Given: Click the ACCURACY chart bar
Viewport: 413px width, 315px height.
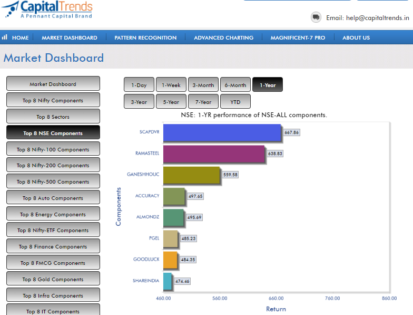Looking at the screenshot, I should (174, 196).
